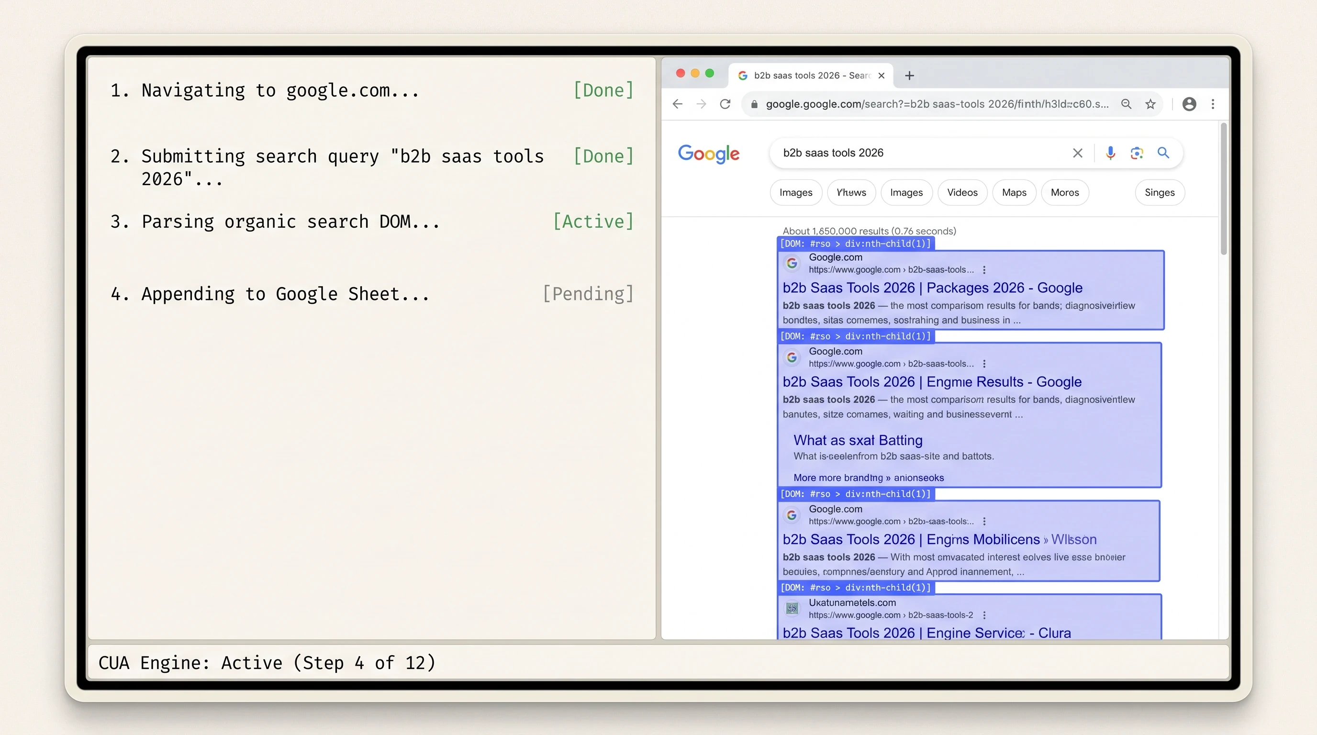Click 'More more branding » anionseoks' link
Image resolution: width=1317 pixels, height=735 pixels.
[x=869, y=478]
